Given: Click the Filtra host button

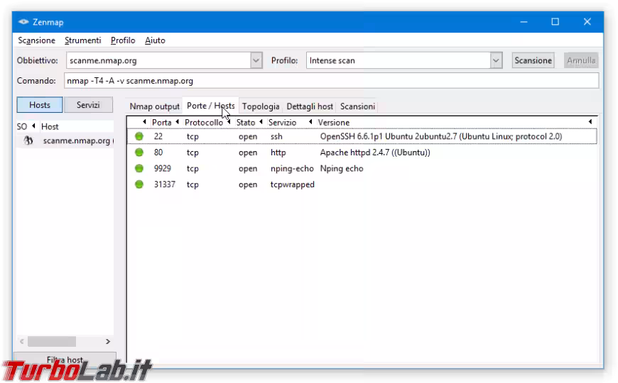Looking at the screenshot, I should pos(65,360).
